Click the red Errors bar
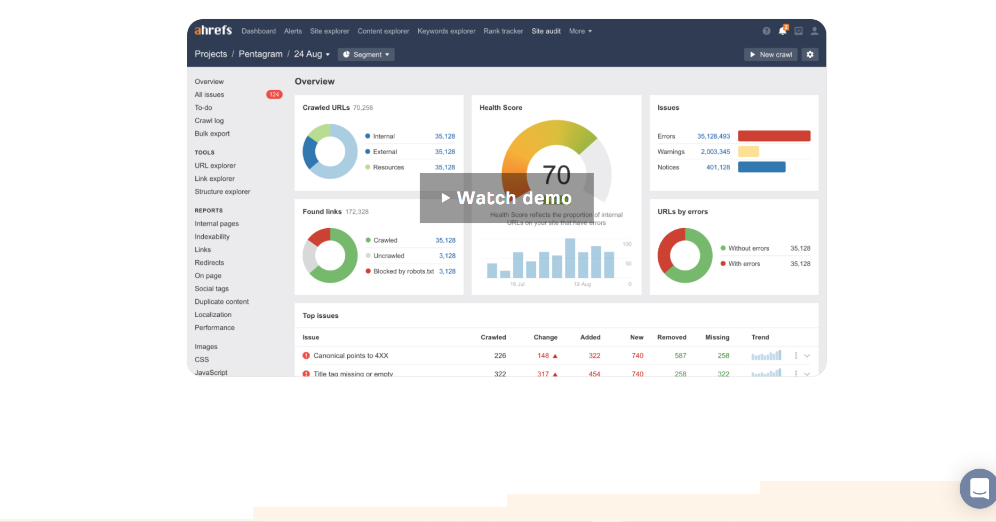996x522 pixels. (x=774, y=136)
